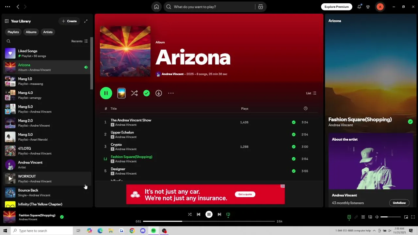Open the Recents sort dropdown
This screenshot has height=235, width=418.
tap(79, 41)
